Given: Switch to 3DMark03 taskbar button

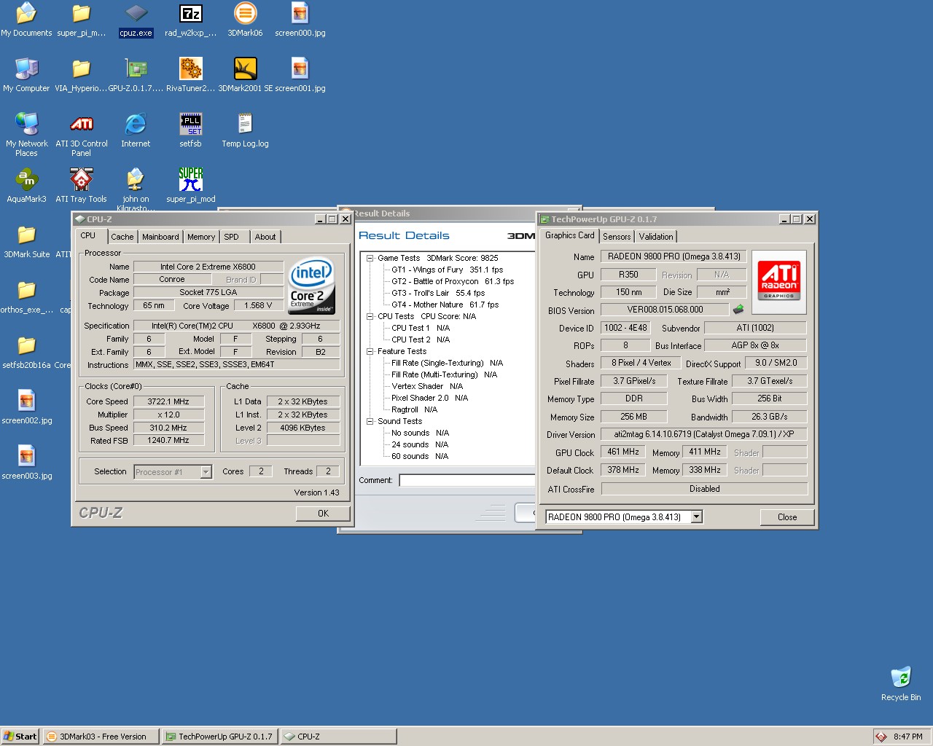Looking at the screenshot, I should point(100,737).
